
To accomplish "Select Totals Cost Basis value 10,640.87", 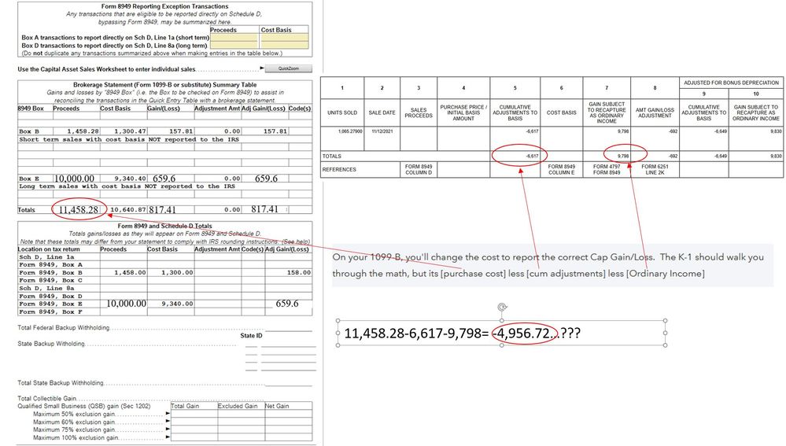I will point(128,209).
